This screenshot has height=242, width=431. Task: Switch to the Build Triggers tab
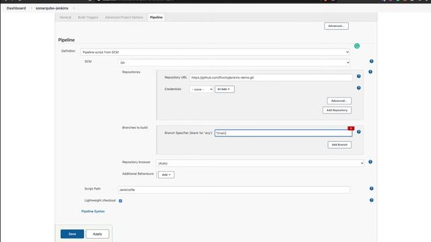pyautogui.click(x=88, y=17)
